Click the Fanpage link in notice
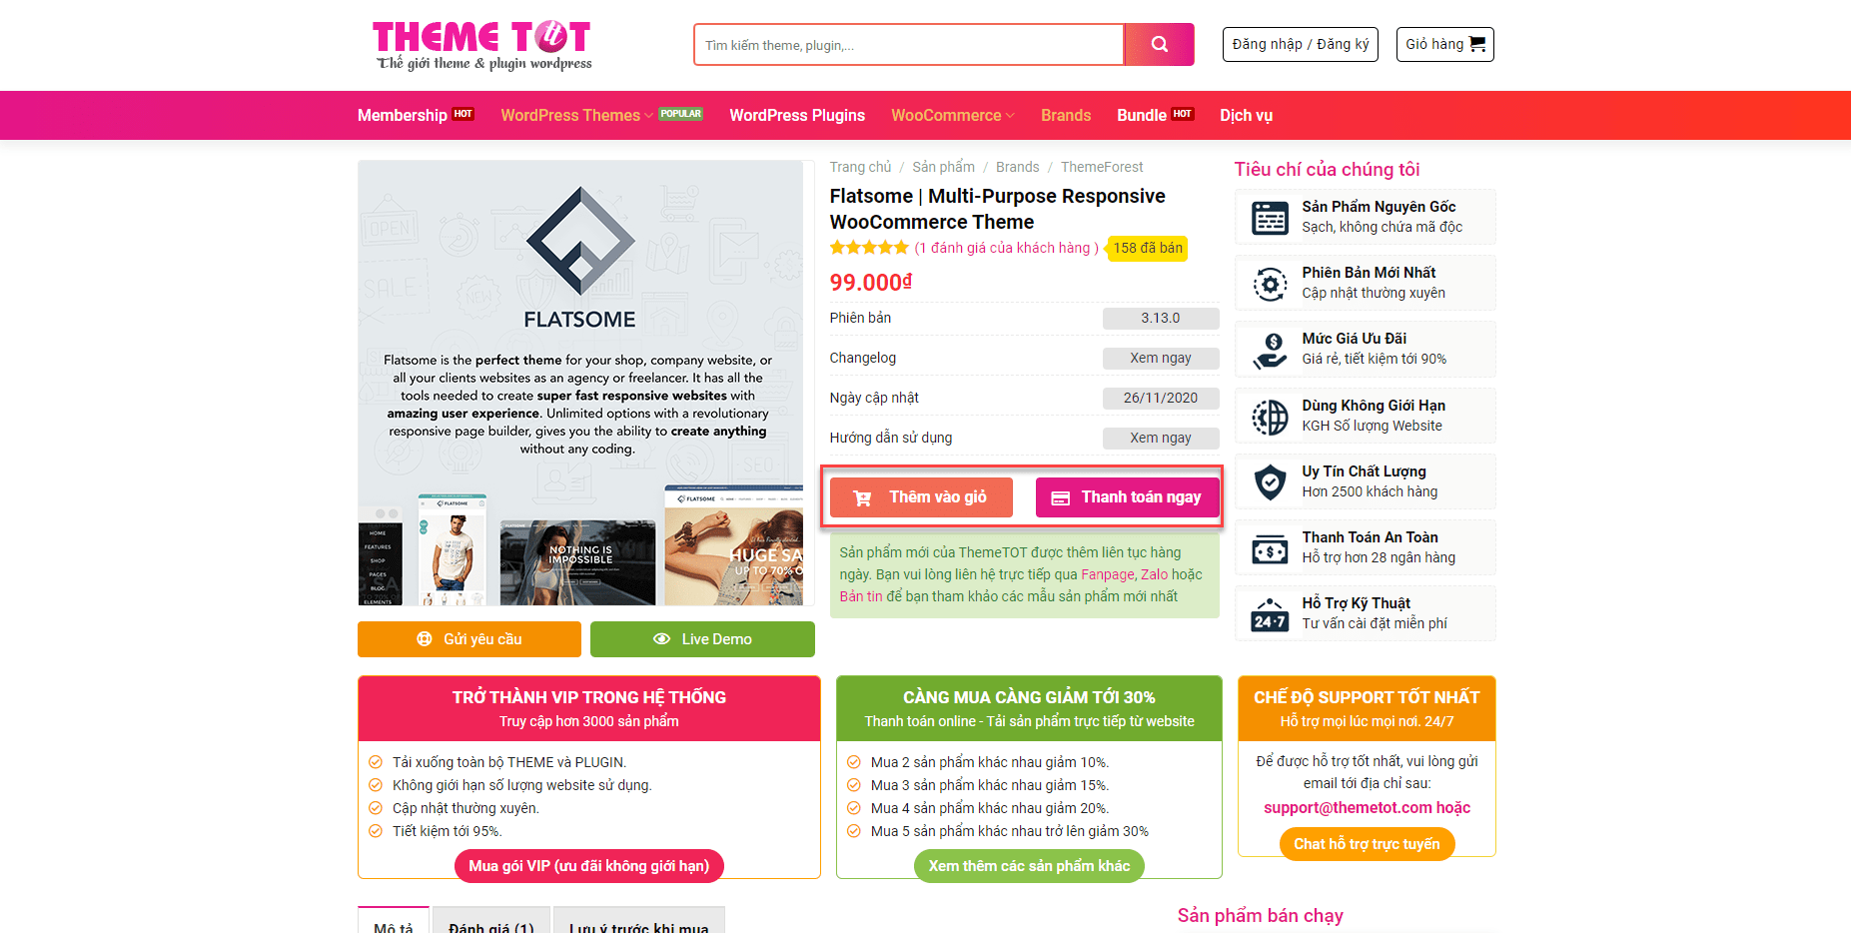The width and height of the screenshot is (1851, 933). click(x=1108, y=574)
